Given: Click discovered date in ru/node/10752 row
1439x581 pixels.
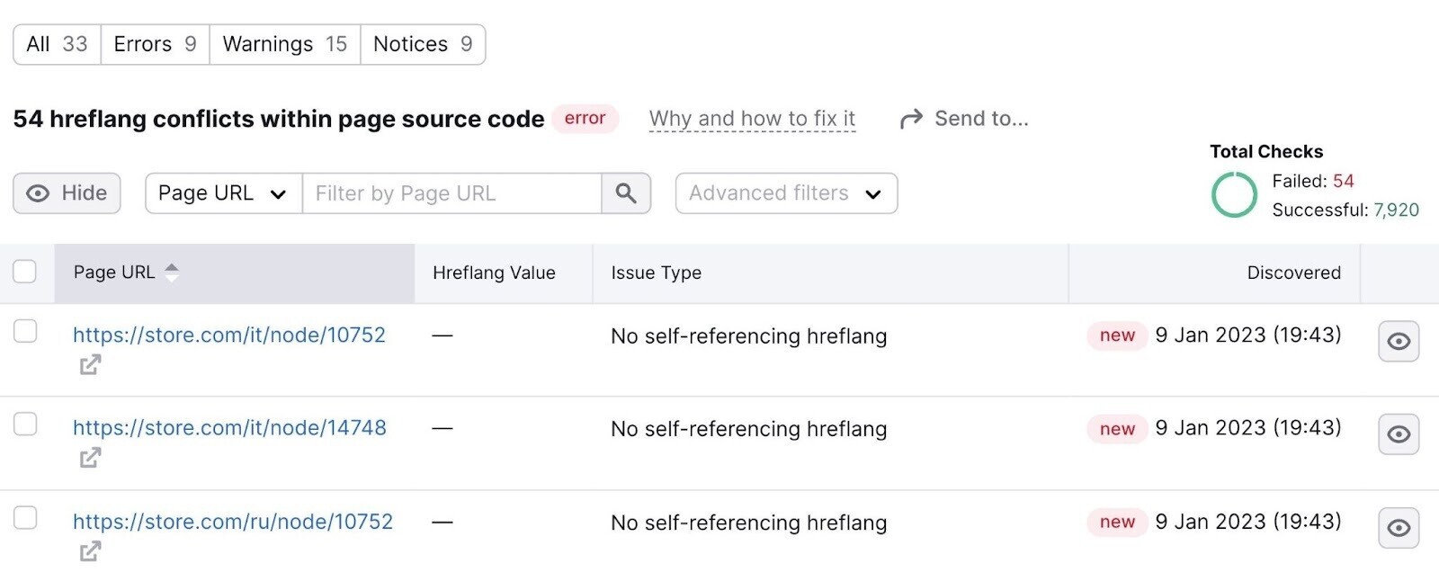Looking at the screenshot, I should point(1248,522).
